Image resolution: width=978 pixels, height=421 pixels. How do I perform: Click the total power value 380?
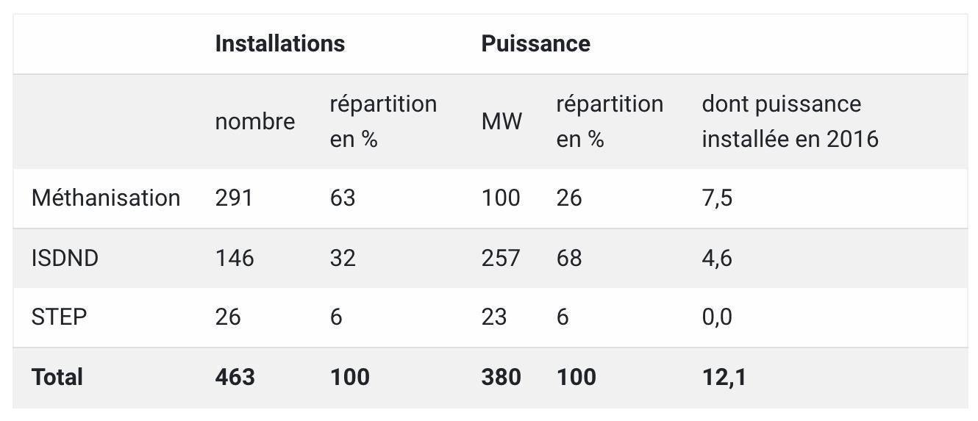(x=501, y=377)
